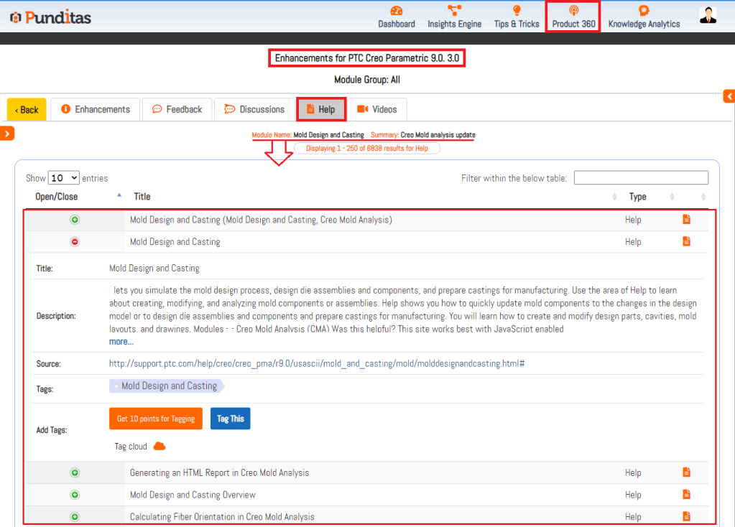The width and height of the screenshot is (735, 527).
Task: Open the Tips & Tricks lightbulb icon
Action: tap(516, 11)
